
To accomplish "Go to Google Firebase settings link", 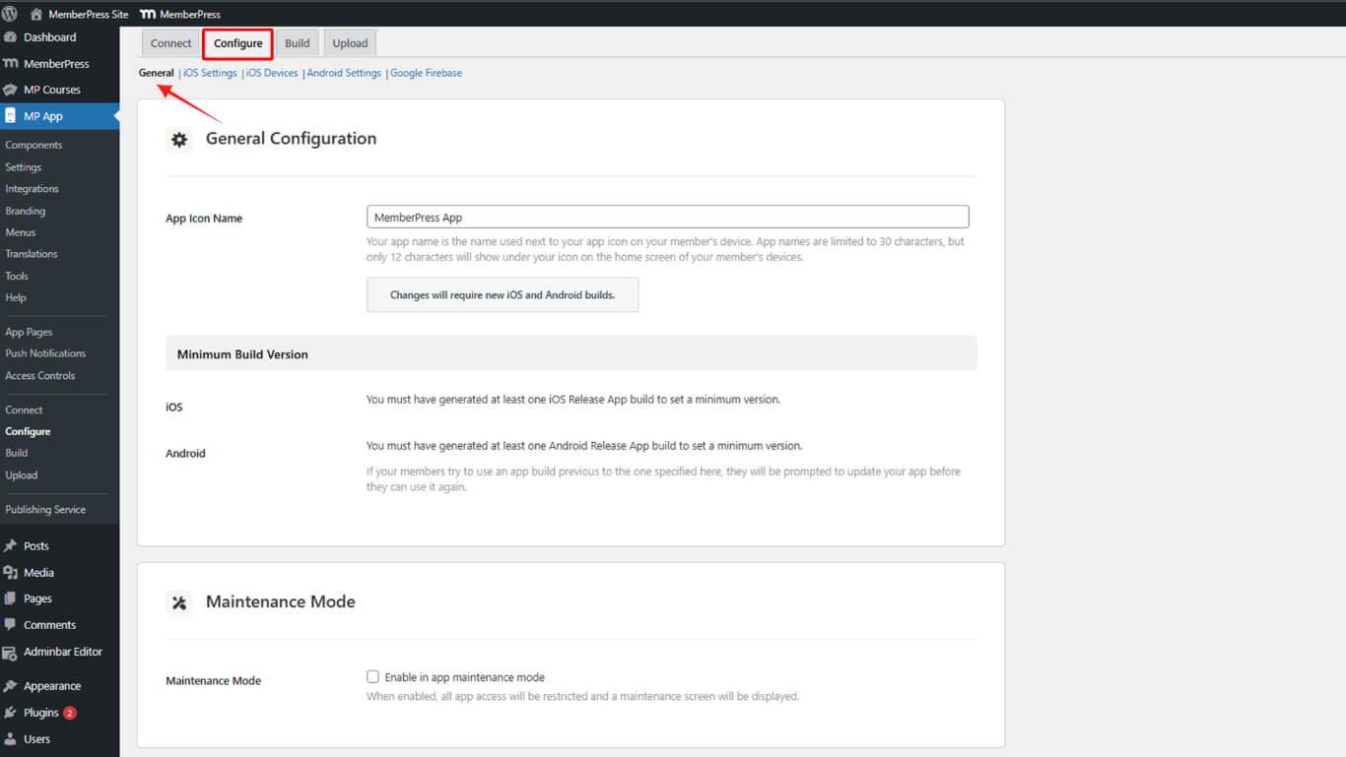I will coord(426,73).
